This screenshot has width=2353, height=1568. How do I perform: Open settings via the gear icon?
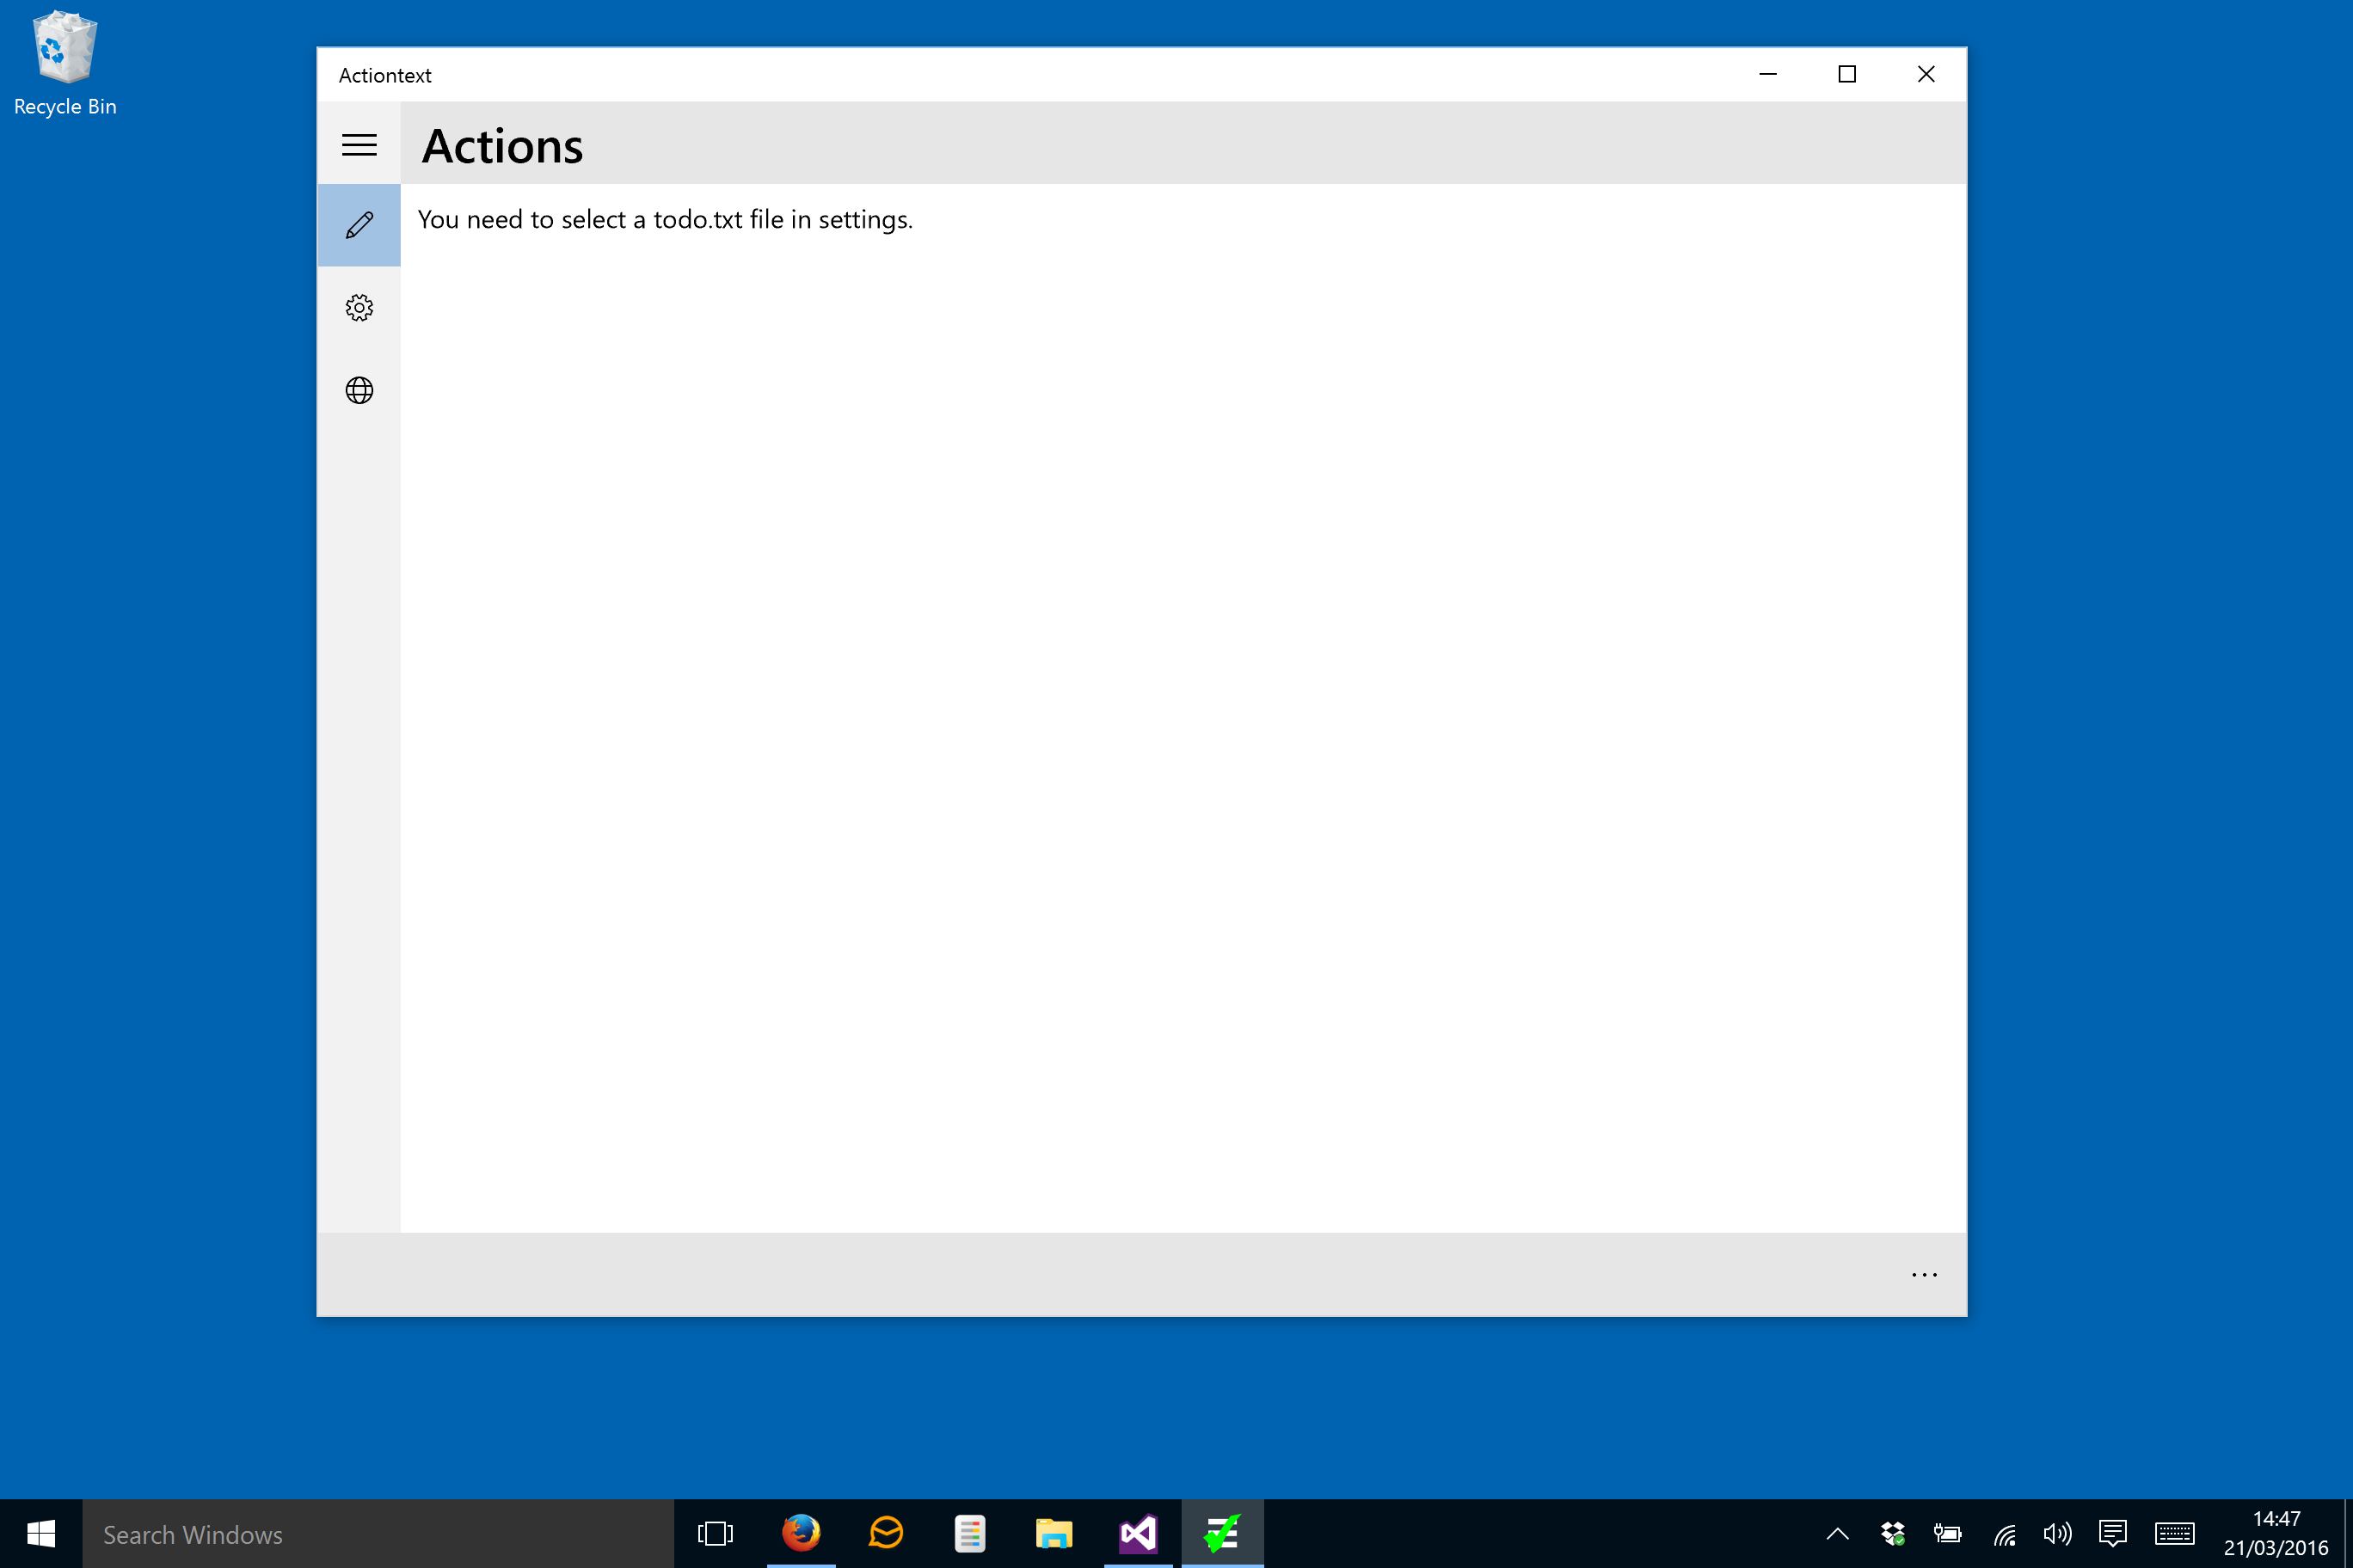point(359,308)
